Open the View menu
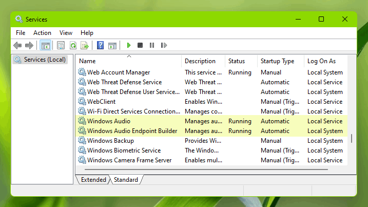The width and height of the screenshot is (368, 207). point(66,33)
